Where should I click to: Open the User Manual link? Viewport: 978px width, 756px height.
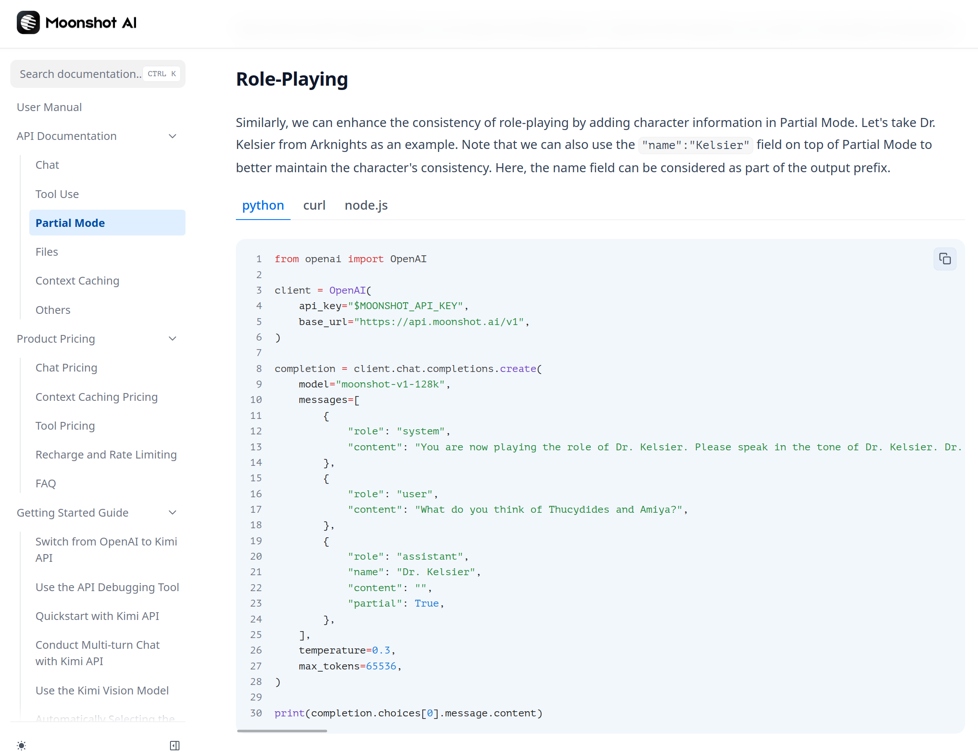click(x=49, y=107)
